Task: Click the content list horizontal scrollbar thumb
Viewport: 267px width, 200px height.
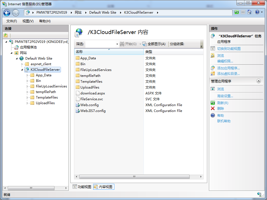Action: [134, 177]
